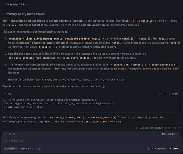
Task: Collapse the Ak code block chevron
Action: click(x=5, y=94)
